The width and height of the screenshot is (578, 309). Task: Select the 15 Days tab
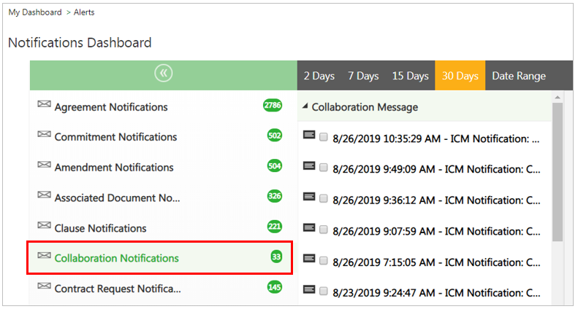410,76
